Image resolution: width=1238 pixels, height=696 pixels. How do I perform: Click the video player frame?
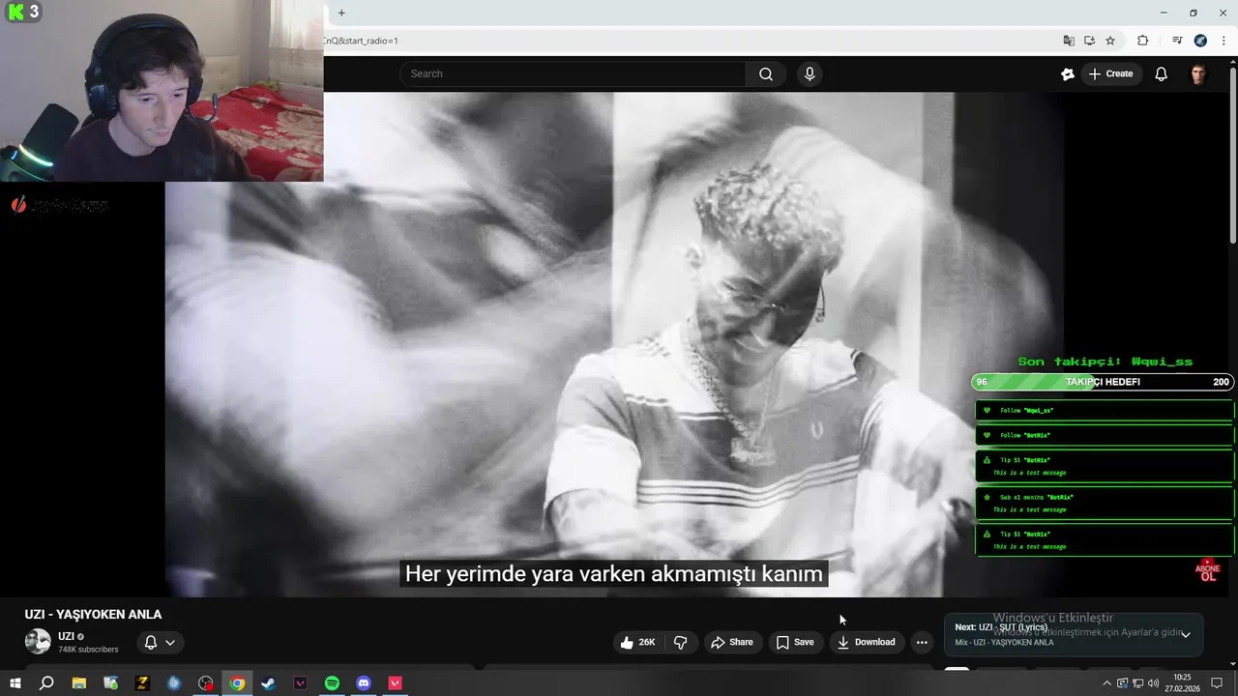coord(613,344)
